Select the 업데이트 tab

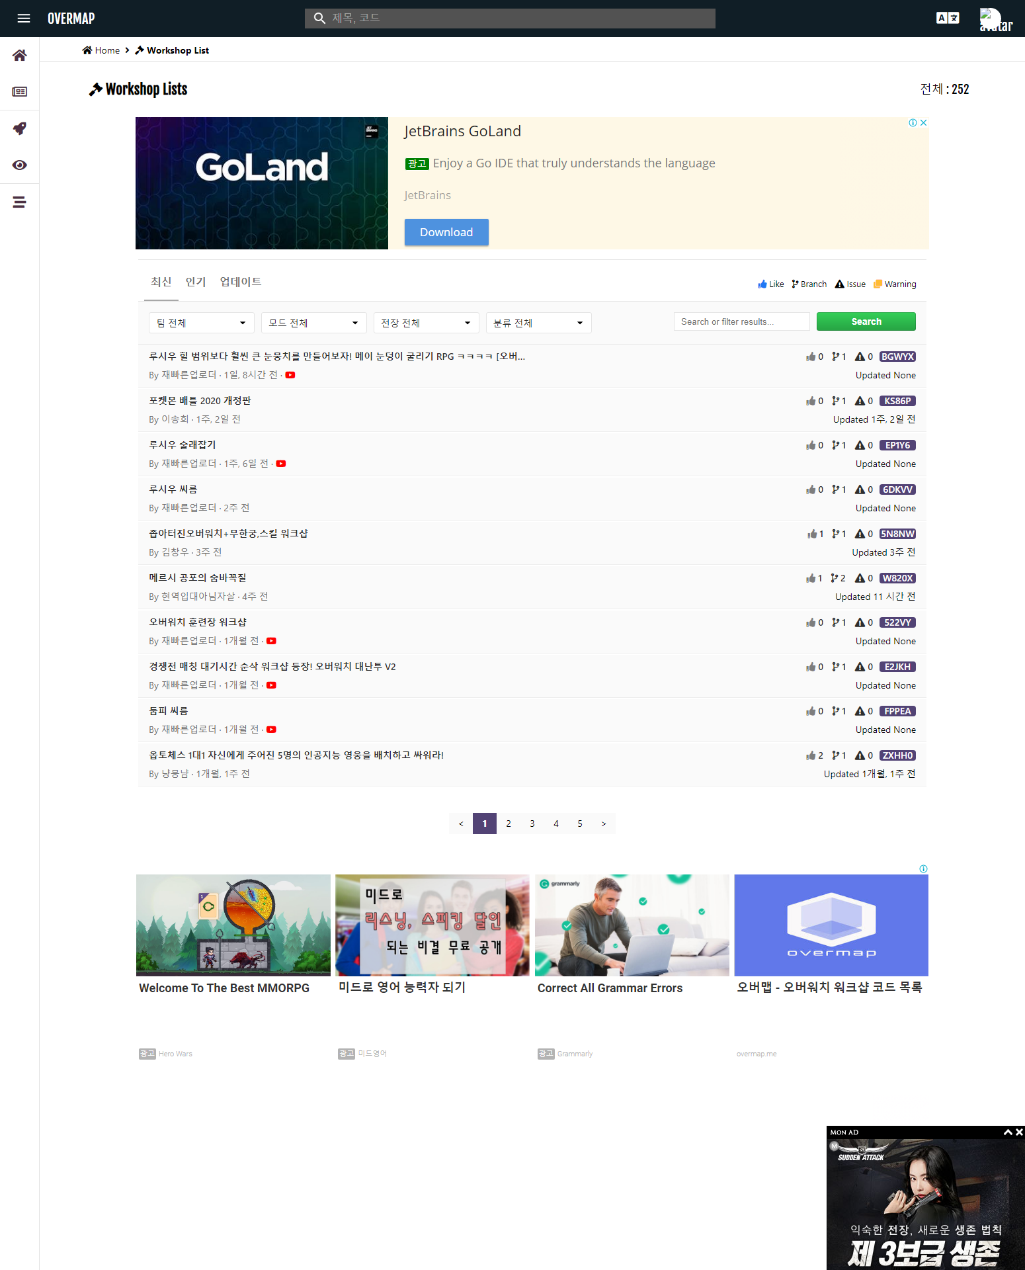pos(241,282)
